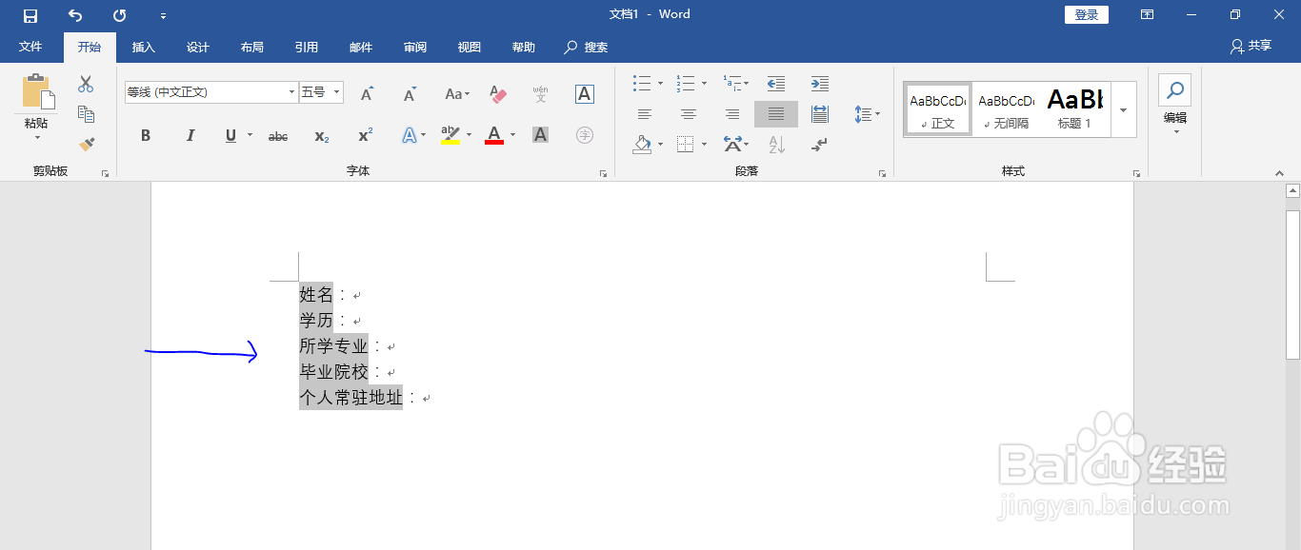Click the 登录 button
The image size is (1301, 550).
1086,14
